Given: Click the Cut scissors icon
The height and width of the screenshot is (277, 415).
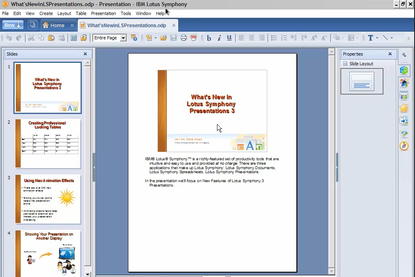Looking at the screenshot, I should 31,38.
